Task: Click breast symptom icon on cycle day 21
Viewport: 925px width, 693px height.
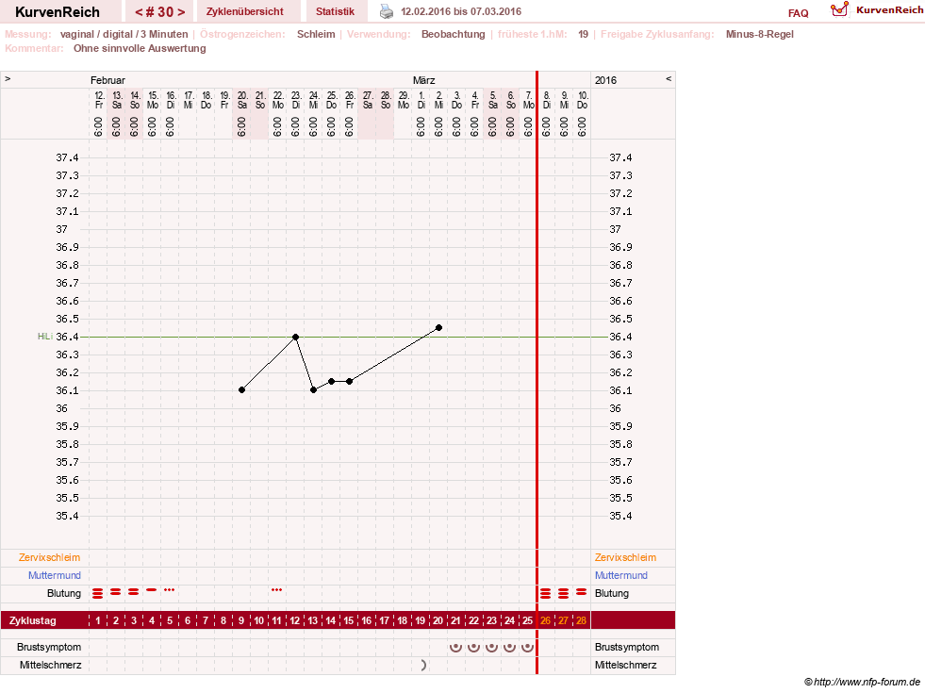Action: tap(455, 647)
